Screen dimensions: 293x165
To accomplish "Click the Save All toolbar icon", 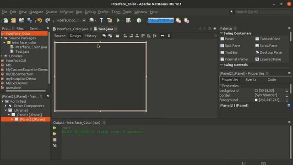I will tap(29, 20).
